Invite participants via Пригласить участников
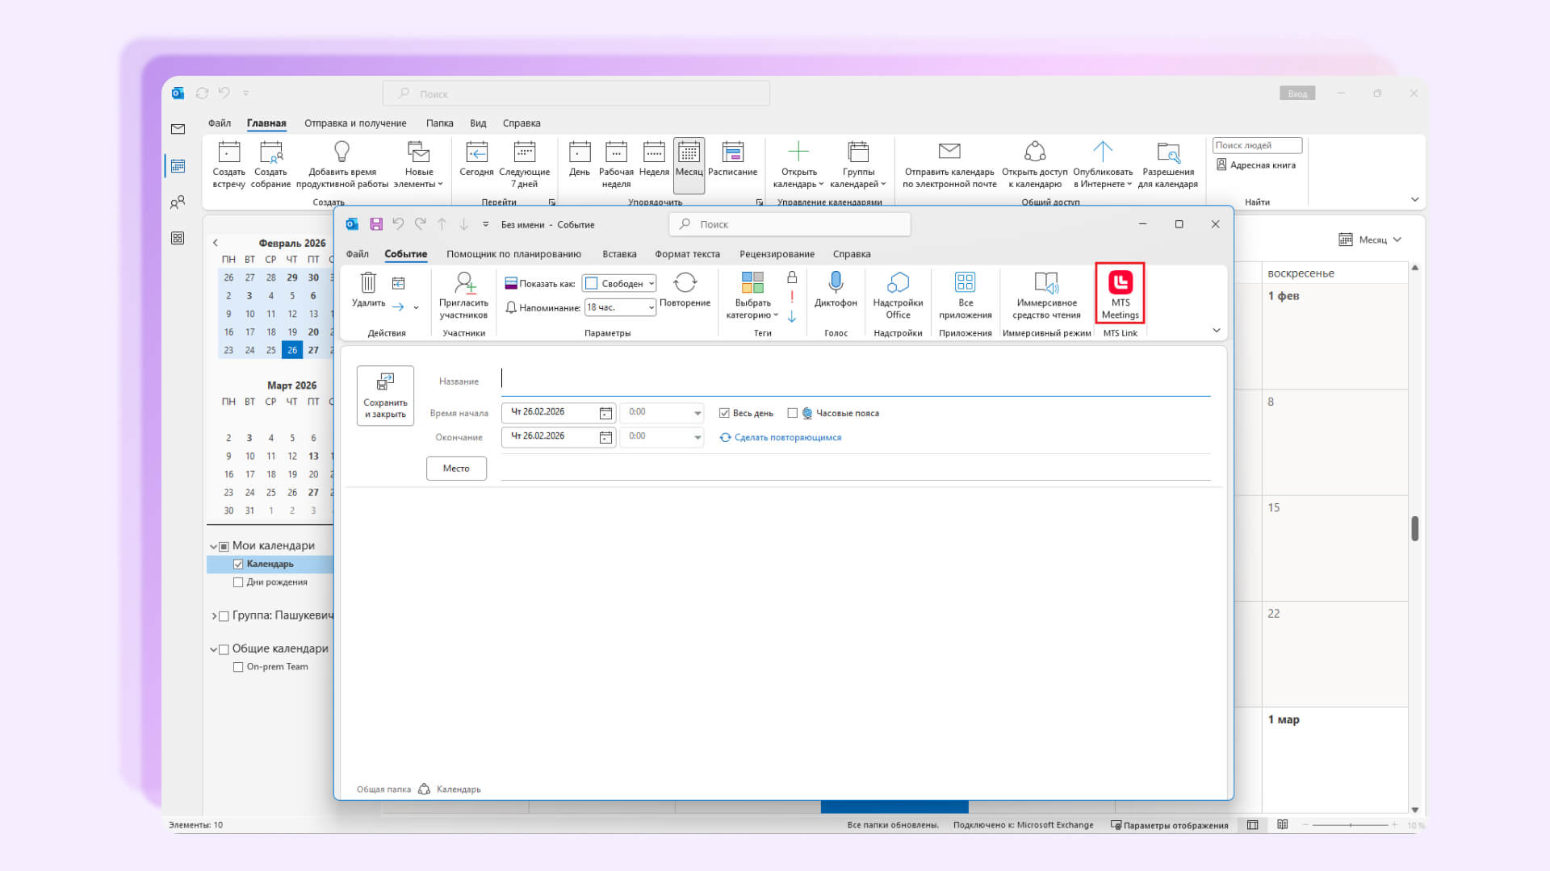Image resolution: width=1550 pixels, height=871 pixels. tap(463, 295)
